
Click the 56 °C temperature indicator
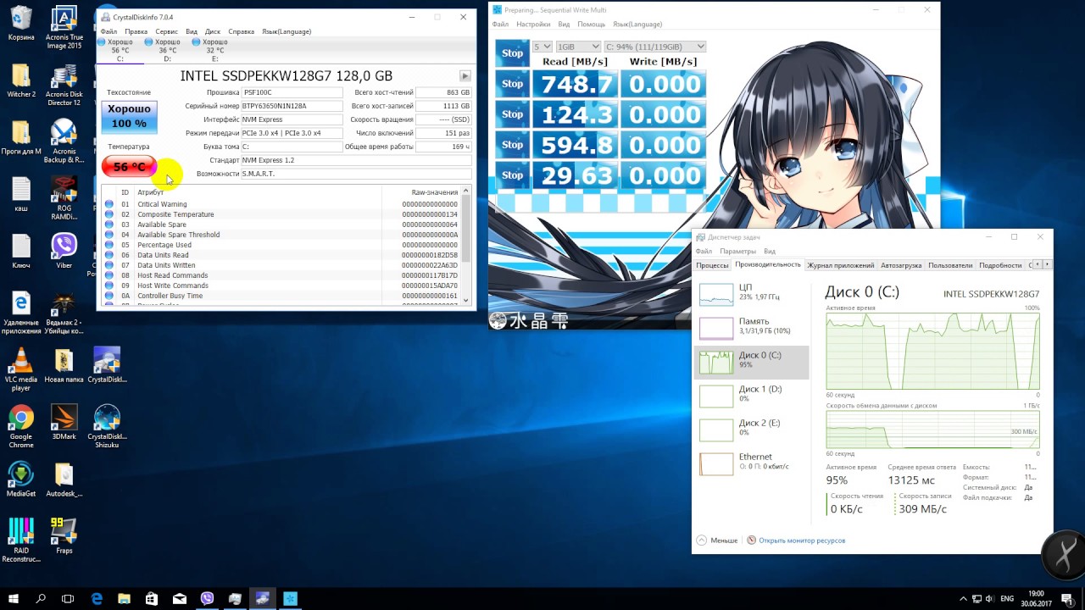click(x=129, y=166)
